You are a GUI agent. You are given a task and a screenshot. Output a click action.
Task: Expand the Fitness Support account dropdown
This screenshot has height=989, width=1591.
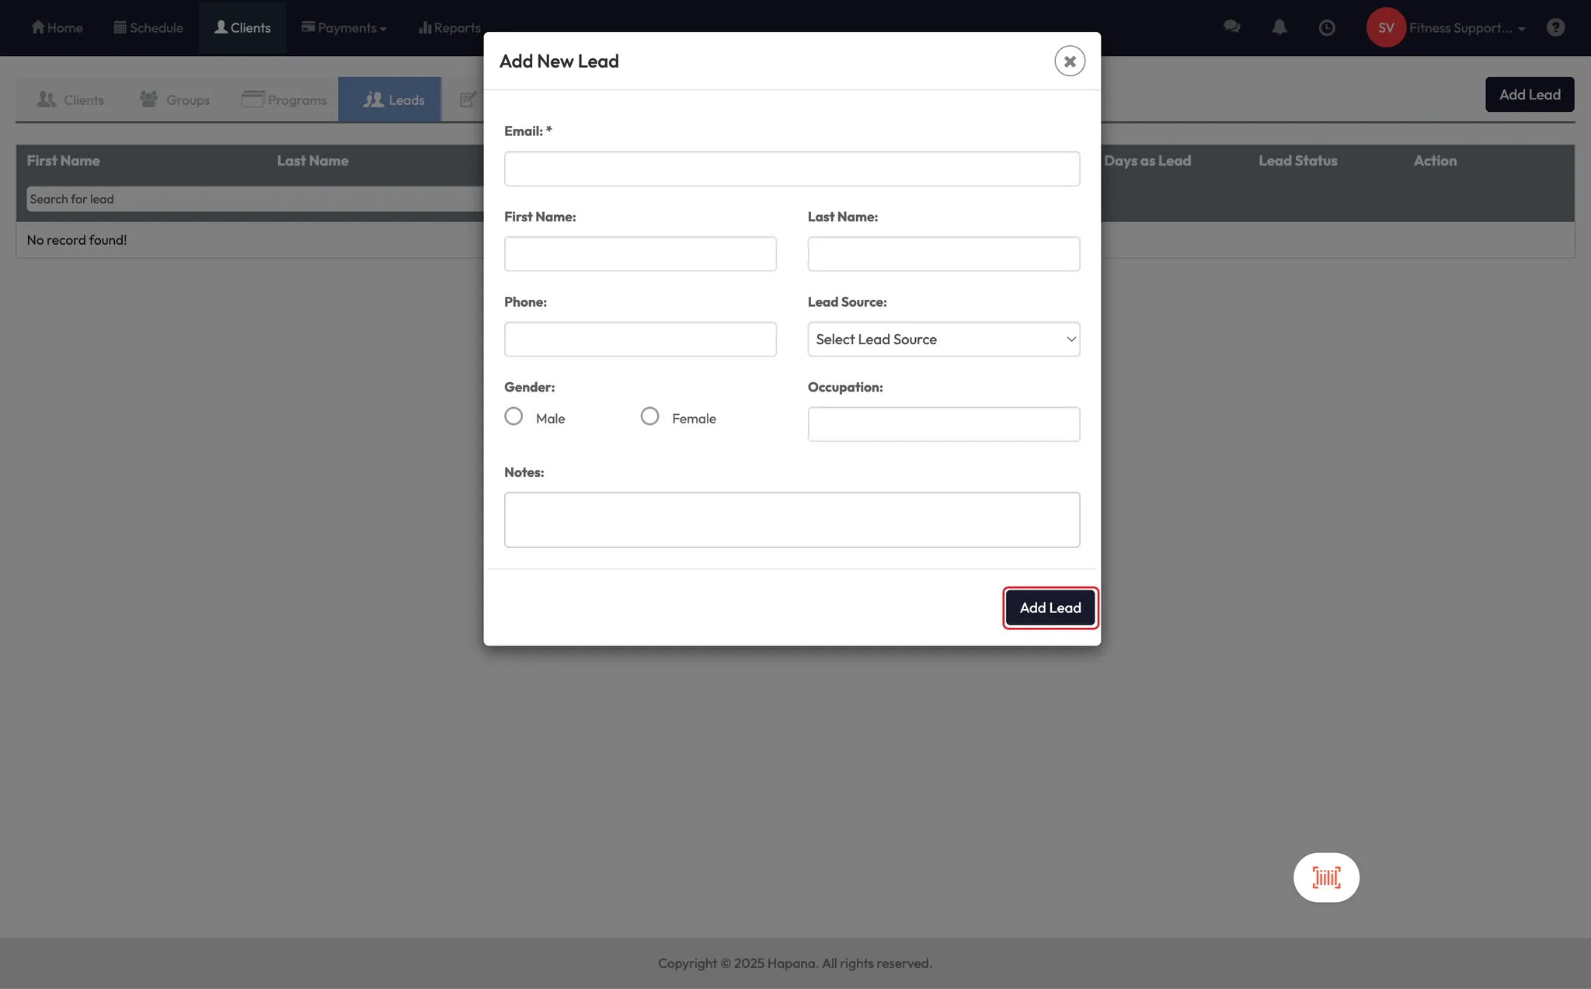click(1467, 28)
